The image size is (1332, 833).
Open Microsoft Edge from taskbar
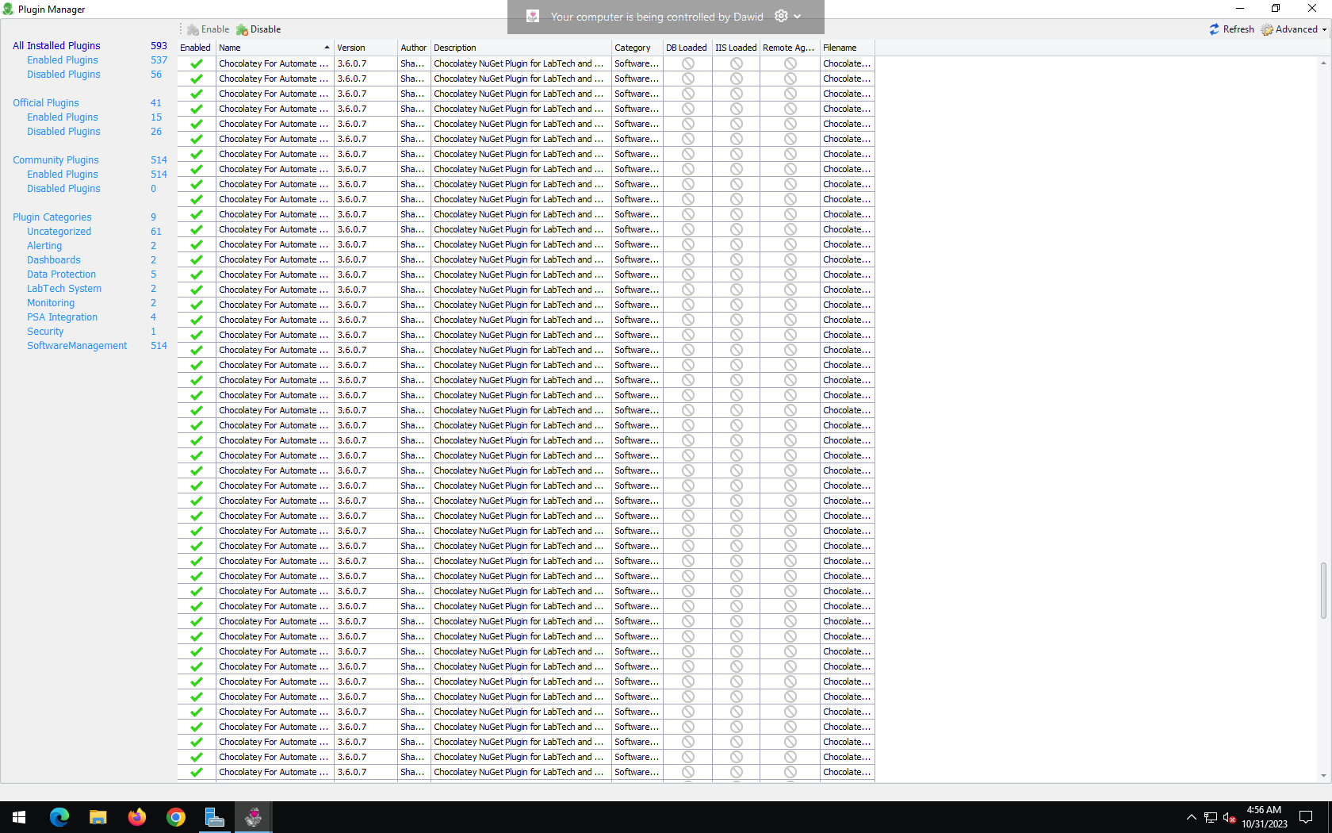point(59,817)
